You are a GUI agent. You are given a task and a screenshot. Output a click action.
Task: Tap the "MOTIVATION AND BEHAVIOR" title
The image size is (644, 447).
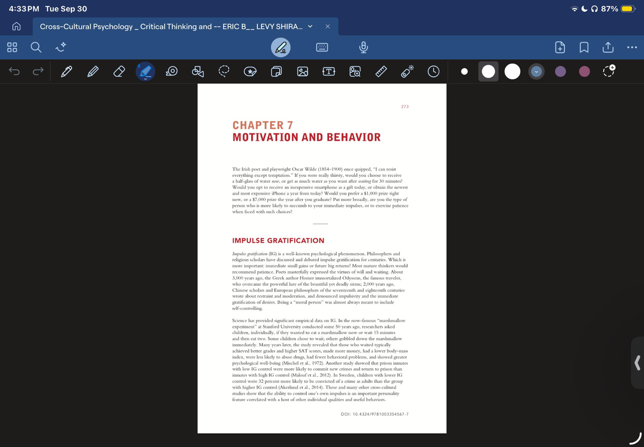(306, 137)
